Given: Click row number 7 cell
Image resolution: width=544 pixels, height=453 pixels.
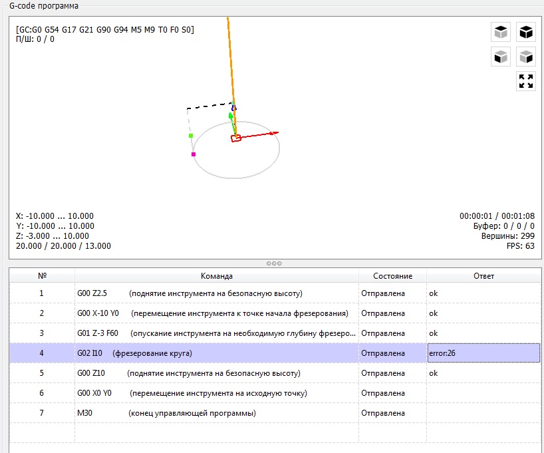Looking at the screenshot, I should [42, 413].
